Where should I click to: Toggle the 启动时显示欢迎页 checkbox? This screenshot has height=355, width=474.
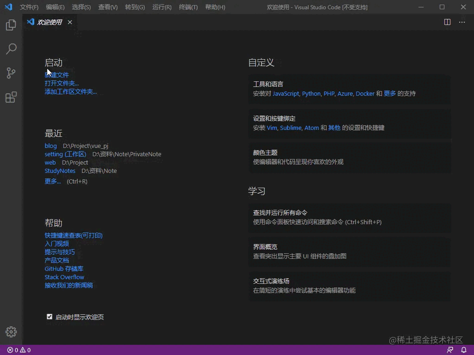coord(50,317)
